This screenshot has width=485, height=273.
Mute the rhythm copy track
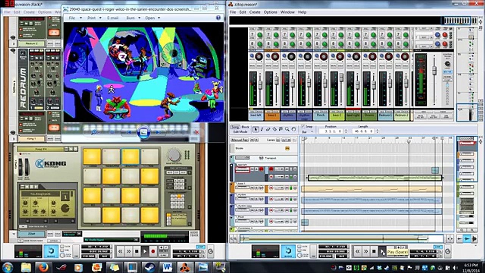[252, 210]
